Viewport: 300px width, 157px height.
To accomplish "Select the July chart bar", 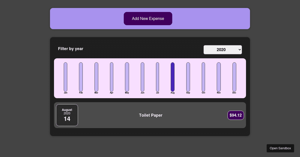I will 157,77.
